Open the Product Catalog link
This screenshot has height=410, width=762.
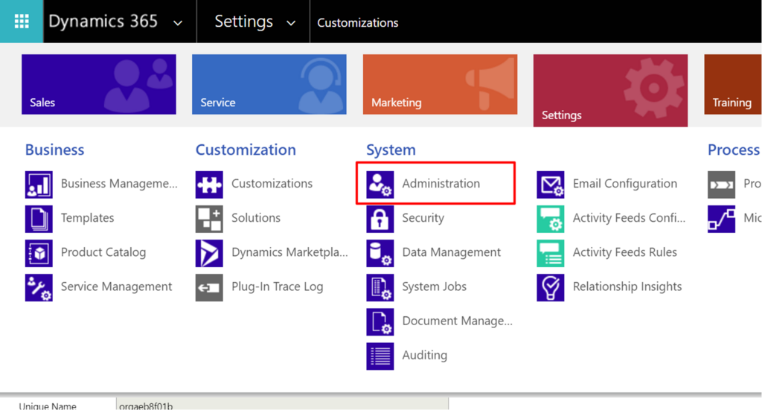tap(103, 252)
